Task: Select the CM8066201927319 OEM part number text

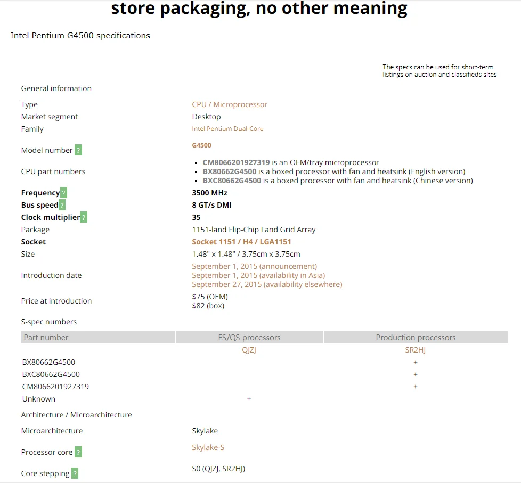Action: [x=236, y=162]
